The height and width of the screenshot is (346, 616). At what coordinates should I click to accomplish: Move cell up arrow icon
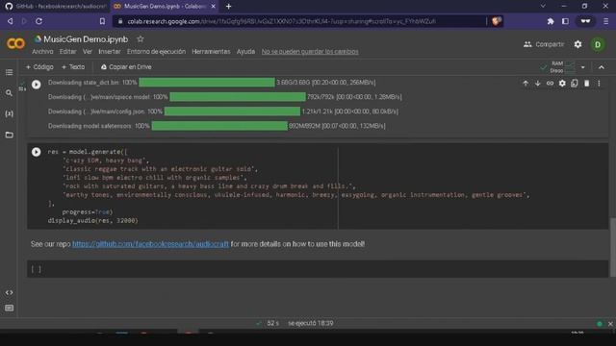(526, 84)
